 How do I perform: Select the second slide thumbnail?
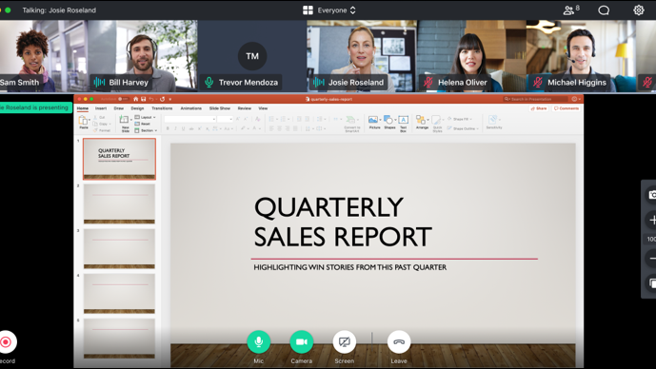pos(119,204)
